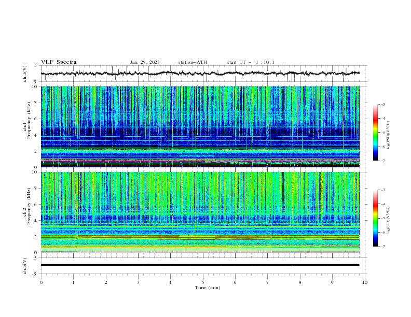
Task: Select the date text "Jan. 28, 2023"
Action: coord(145,62)
